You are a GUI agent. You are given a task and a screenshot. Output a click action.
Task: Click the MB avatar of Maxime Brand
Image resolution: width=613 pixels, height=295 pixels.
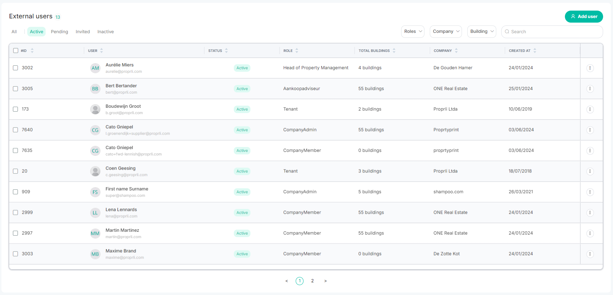95,254
